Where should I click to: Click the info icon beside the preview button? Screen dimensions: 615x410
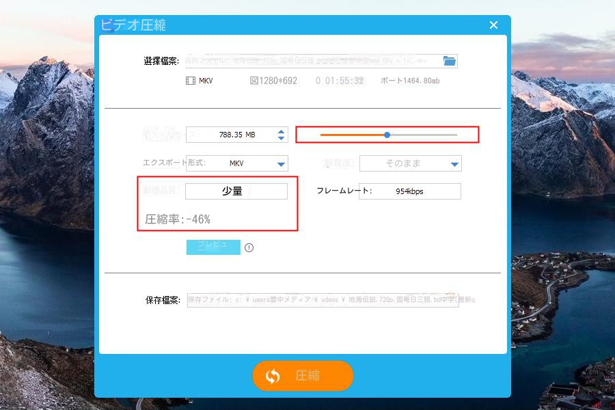(x=249, y=247)
